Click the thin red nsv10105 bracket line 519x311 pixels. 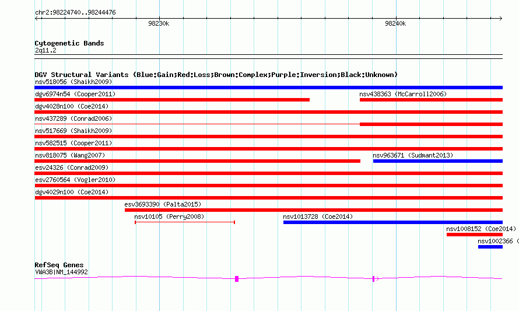[x=185, y=222]
